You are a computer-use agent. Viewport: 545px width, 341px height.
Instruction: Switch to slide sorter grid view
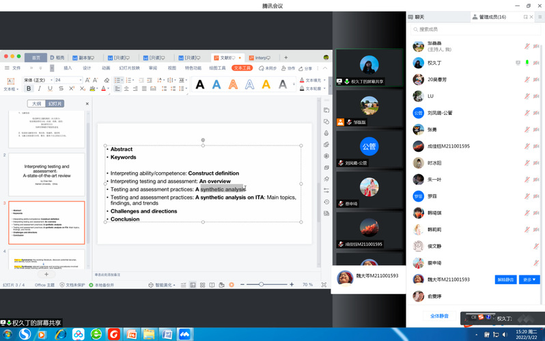click(x=202, y=284)
